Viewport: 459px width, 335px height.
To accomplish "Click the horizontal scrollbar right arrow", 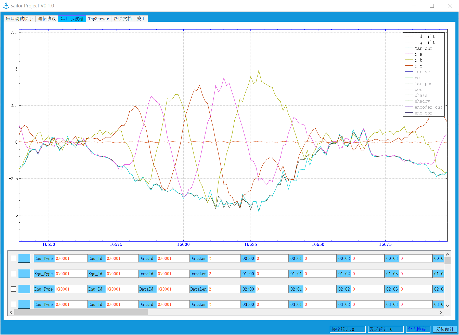I will [441, 312].
